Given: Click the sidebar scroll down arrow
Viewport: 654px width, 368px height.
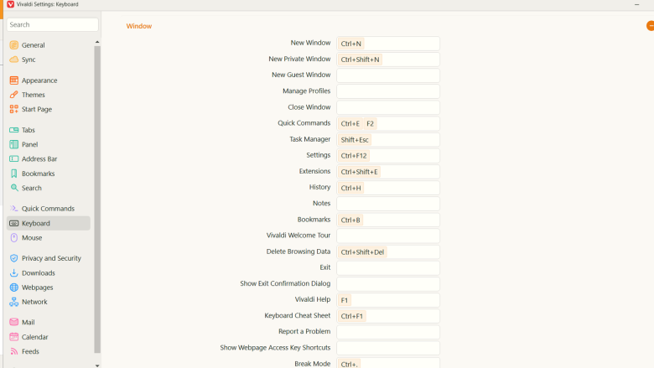Looking at the screenshot, I should point(97,365).
